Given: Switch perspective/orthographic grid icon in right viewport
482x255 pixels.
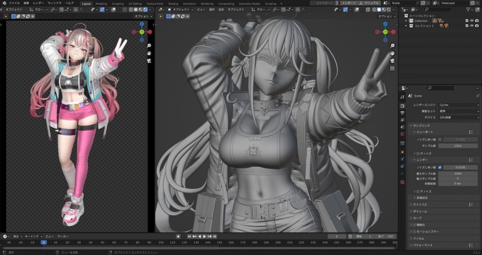Looking at the screenshot, I should pos(392,68).
